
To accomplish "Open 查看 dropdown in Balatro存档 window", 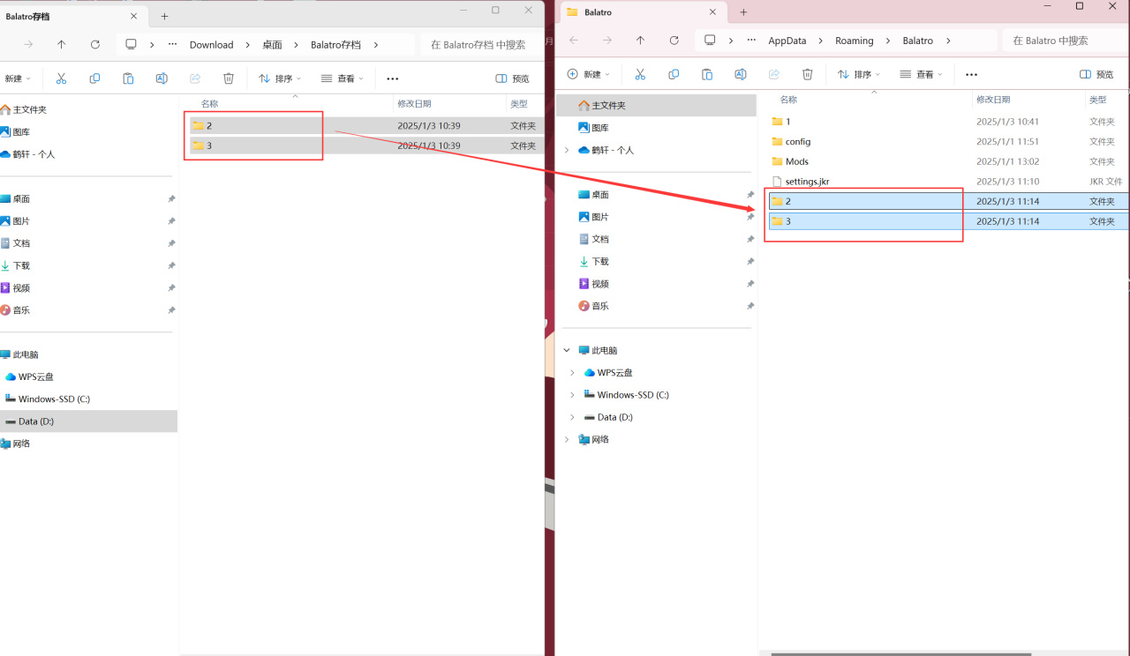I will [x=343, y=78].
